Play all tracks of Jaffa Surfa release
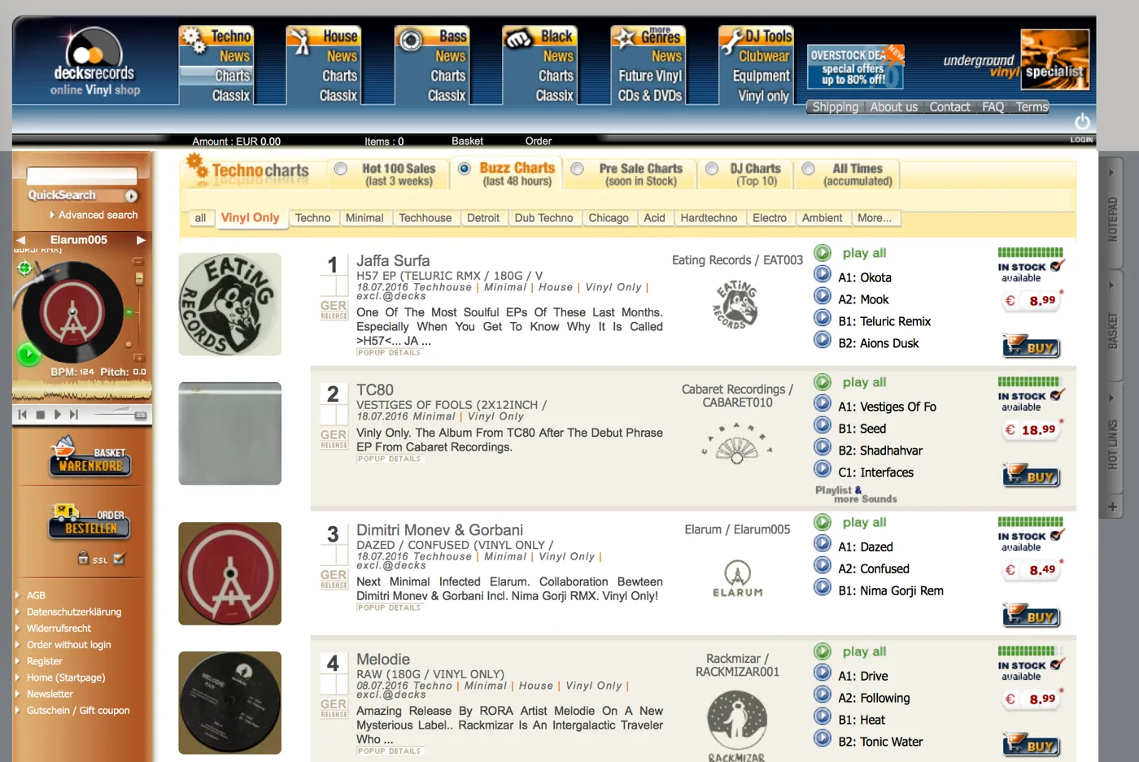 coord(823,253)
